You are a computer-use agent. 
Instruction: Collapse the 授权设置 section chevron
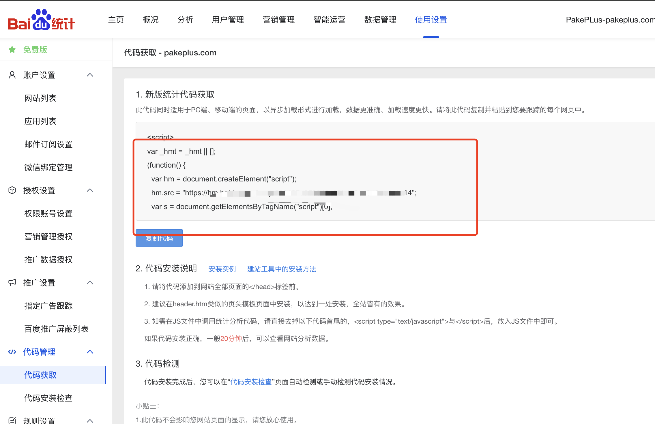[x=90, y=190]
